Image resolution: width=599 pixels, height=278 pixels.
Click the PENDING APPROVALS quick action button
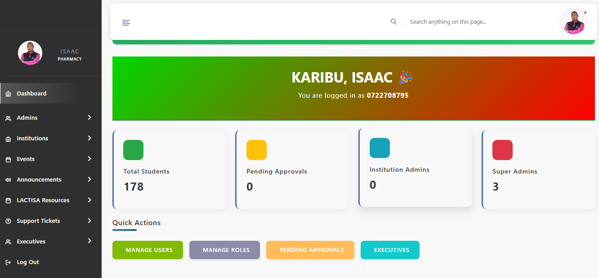pyautogui.click(x=310, y=250)
